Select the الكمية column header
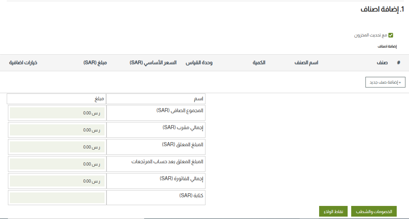Viewport: 409px width, 219px height. [259, 63]
